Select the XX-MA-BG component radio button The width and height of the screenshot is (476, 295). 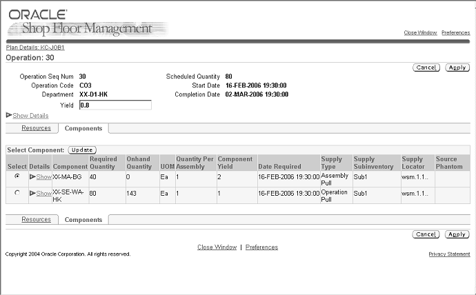pos(17,176)
